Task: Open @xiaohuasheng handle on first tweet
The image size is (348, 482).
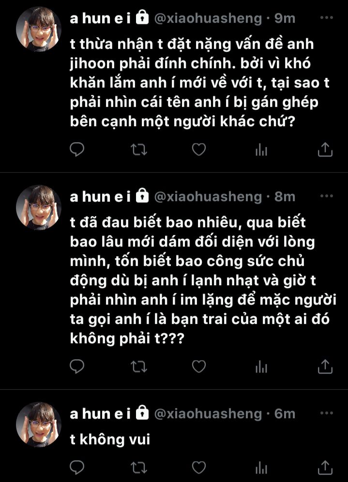Action: point(208,19)
